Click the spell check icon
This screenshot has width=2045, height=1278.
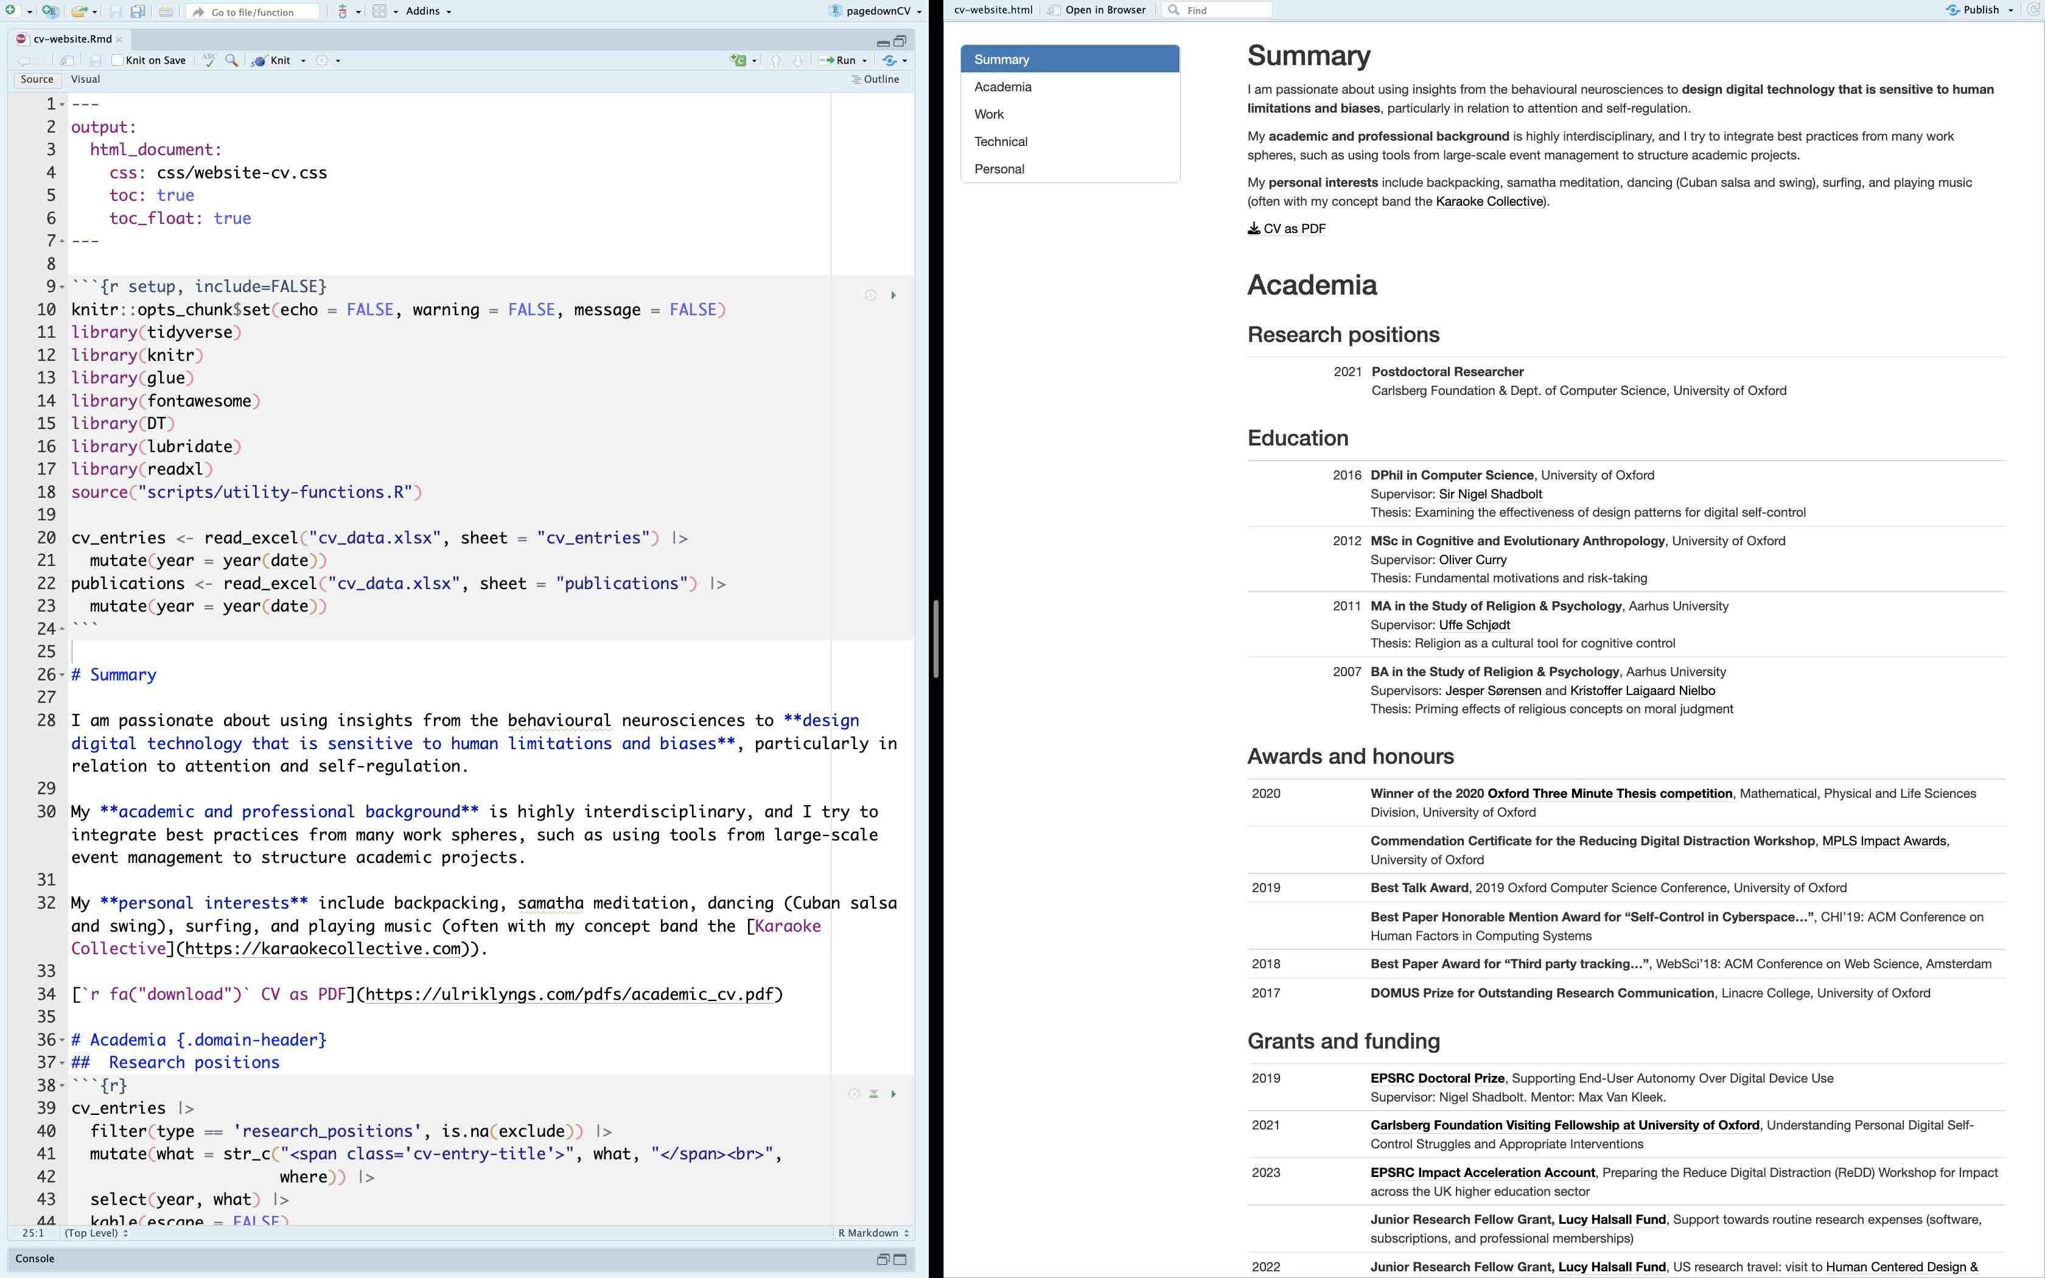click(209, 60)
